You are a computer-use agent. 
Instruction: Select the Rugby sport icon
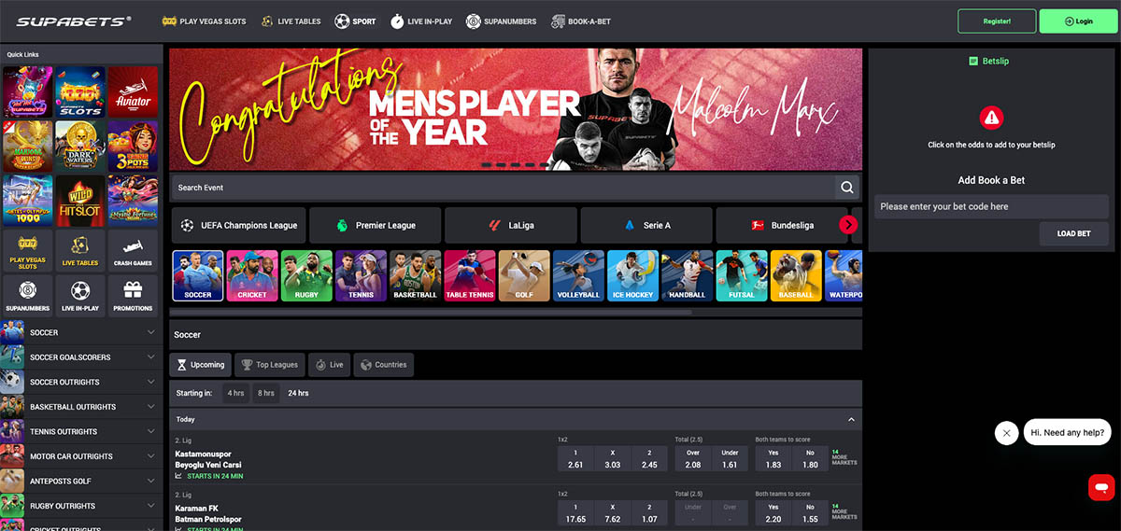pyautogui.click(x=306, y=275)
